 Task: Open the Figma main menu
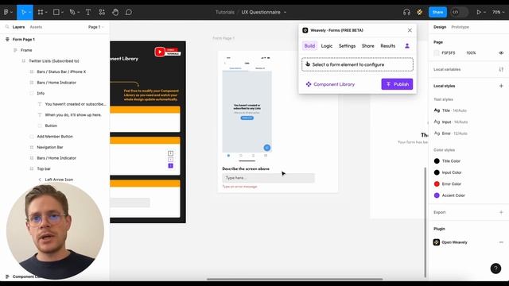[x=6, y=12]
